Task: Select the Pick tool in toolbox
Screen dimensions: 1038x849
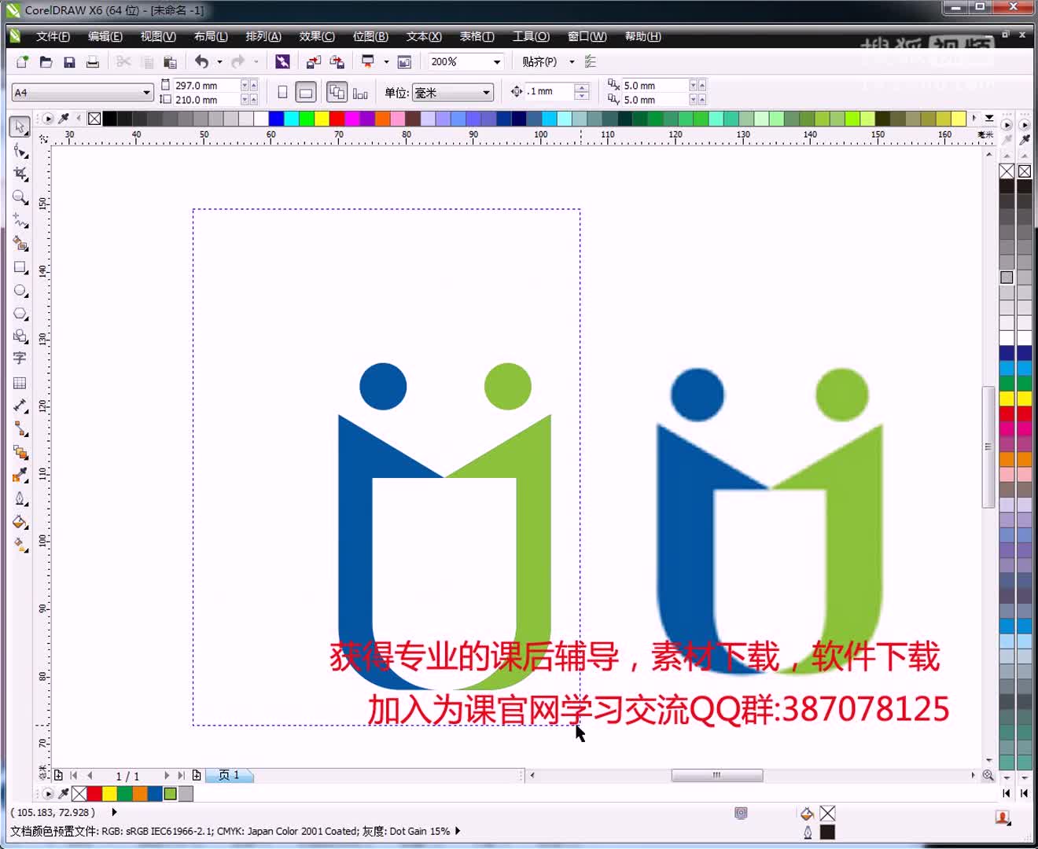Action: click(20, 127)
